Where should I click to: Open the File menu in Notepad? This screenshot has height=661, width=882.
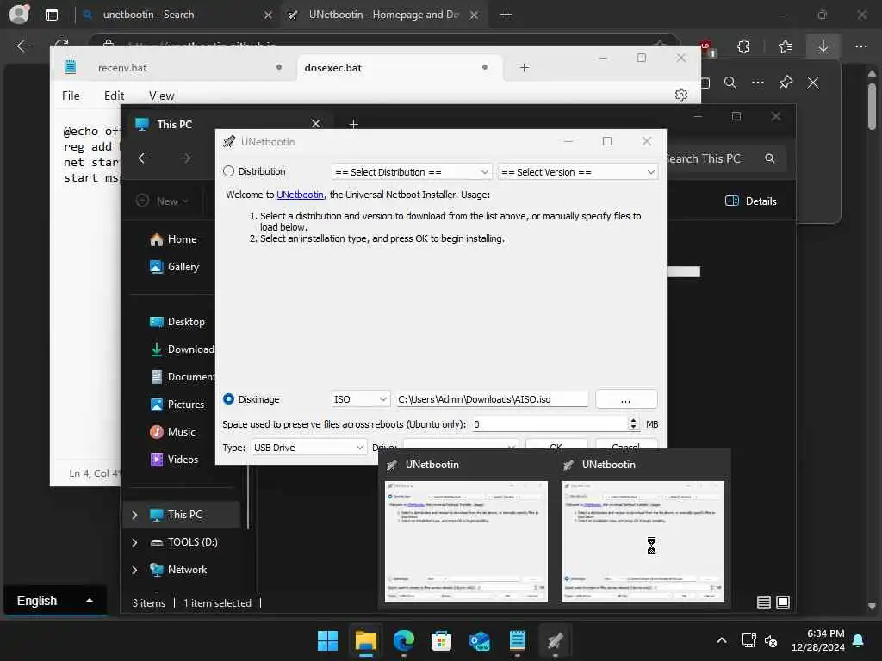(x=71, y=96)
